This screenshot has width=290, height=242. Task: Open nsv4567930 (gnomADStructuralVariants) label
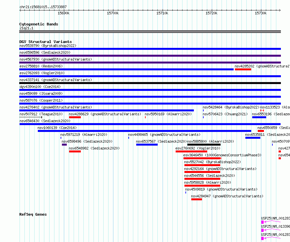tap(56, 59)
